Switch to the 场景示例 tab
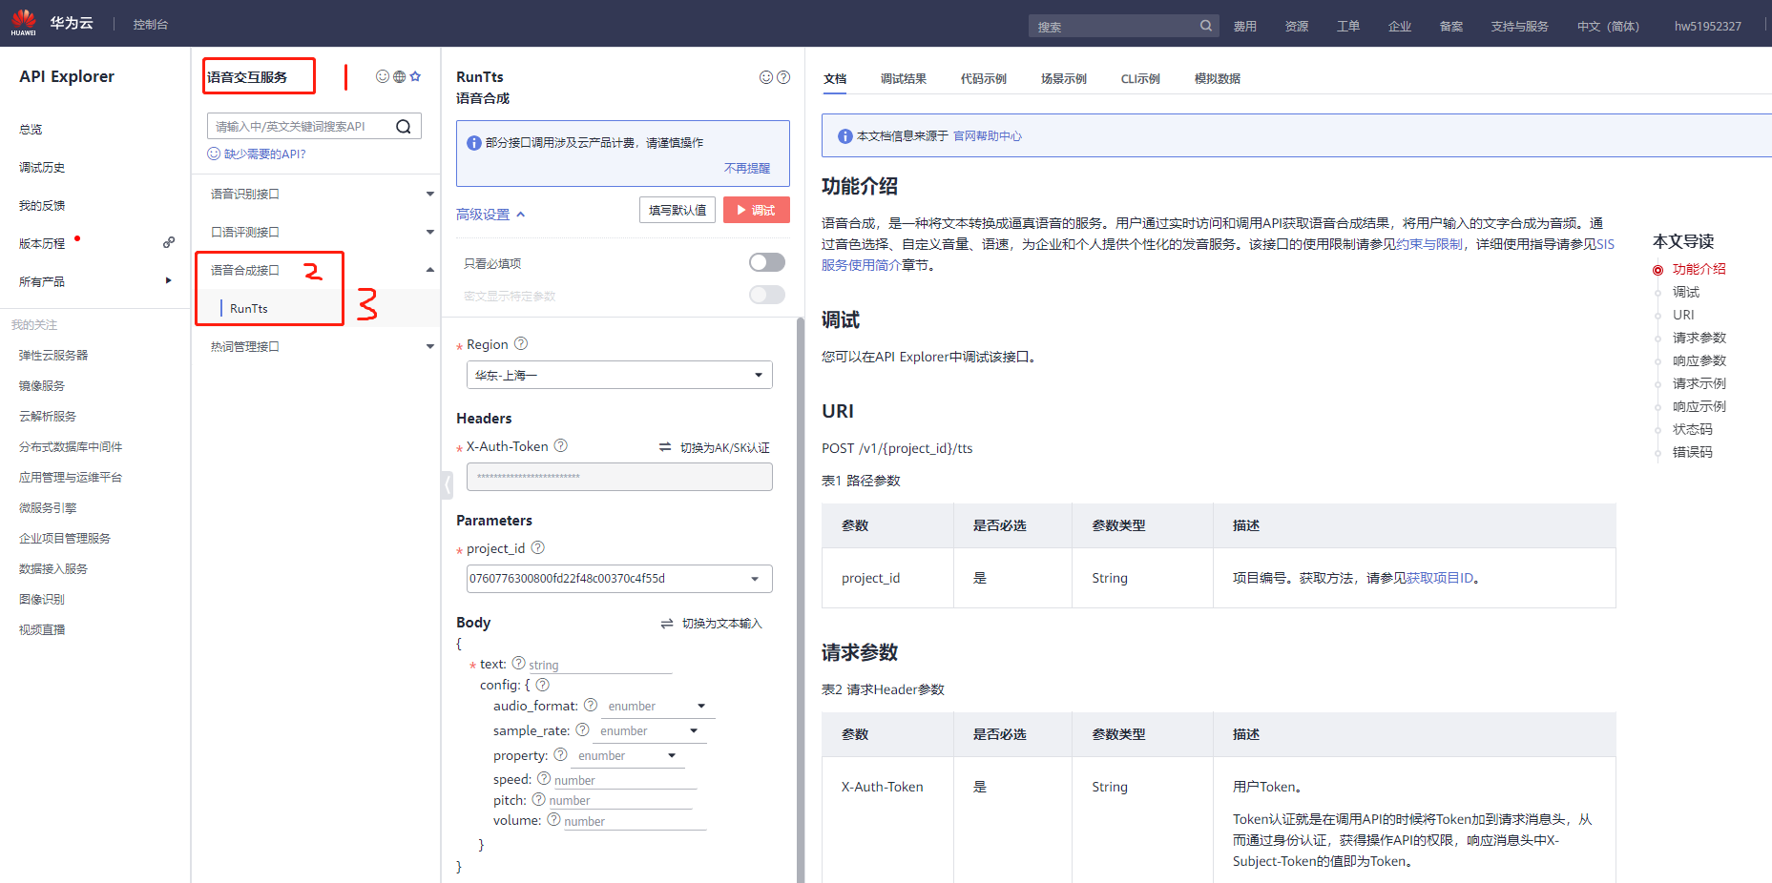The image size is (1772, 883). [x=1064, y=79]
